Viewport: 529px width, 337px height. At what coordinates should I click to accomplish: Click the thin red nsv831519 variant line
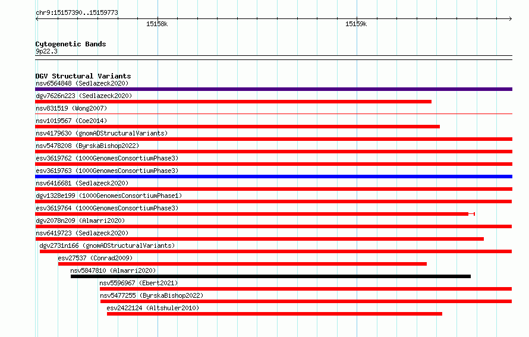click(x=273, y=114)
